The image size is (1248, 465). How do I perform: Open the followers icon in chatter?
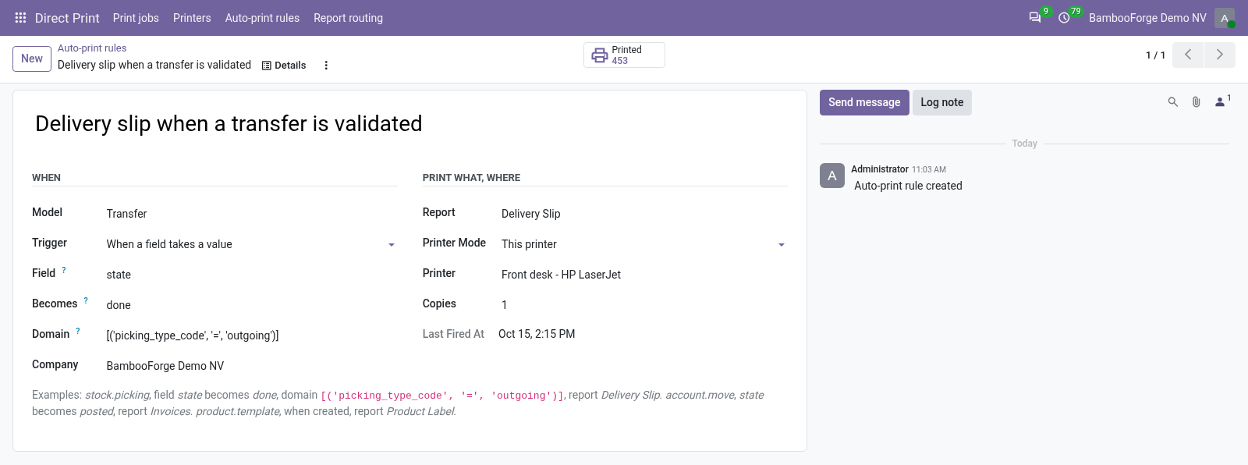[1221, 101]
